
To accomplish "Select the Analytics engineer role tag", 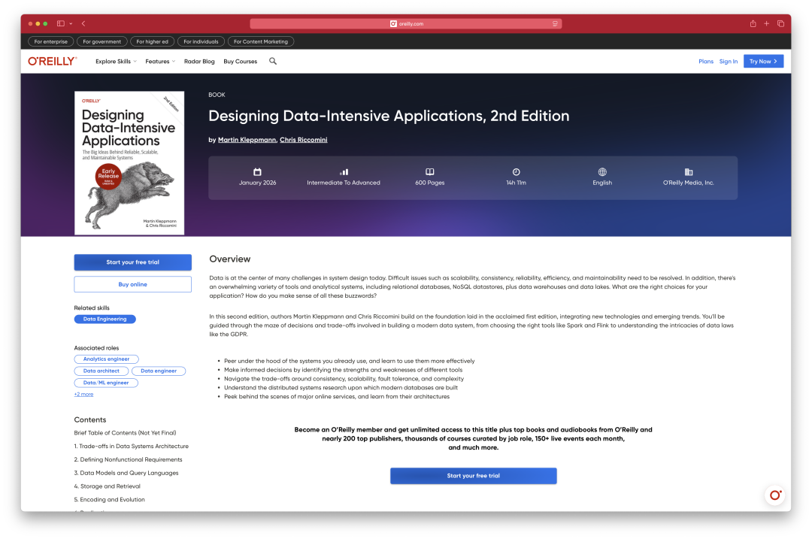I will pyautogui.click(x=106, y=359).
